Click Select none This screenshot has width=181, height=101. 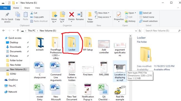point(147,17)
